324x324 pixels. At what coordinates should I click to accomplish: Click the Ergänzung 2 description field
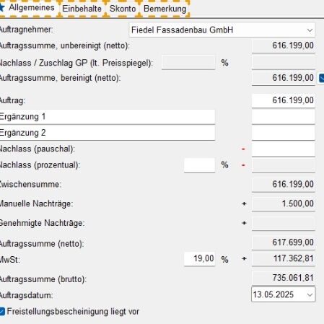pyautogui.click(x=108, y=133)
